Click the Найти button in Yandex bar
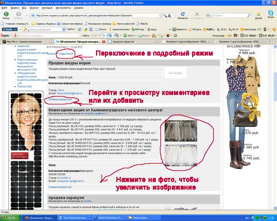Screen dimensions: 277x221 pos(86,35)
